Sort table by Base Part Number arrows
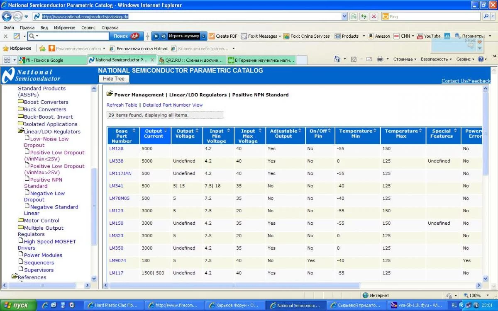The height and width of the screenshot is (311, 498). pos(134,131)
